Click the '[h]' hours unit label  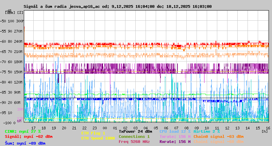click(x=265, y=131)
